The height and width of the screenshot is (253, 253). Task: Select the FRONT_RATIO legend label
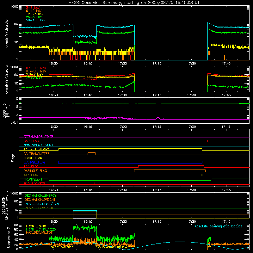pyautogui.click(x=36, y=226)
